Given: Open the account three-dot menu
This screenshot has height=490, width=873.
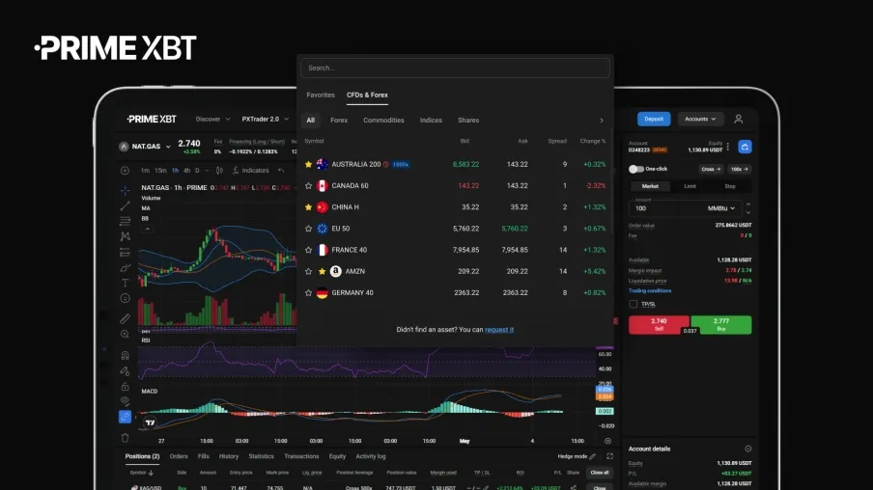Looking at the screenshot, I should pyautogui.click(x=728, y=147).
